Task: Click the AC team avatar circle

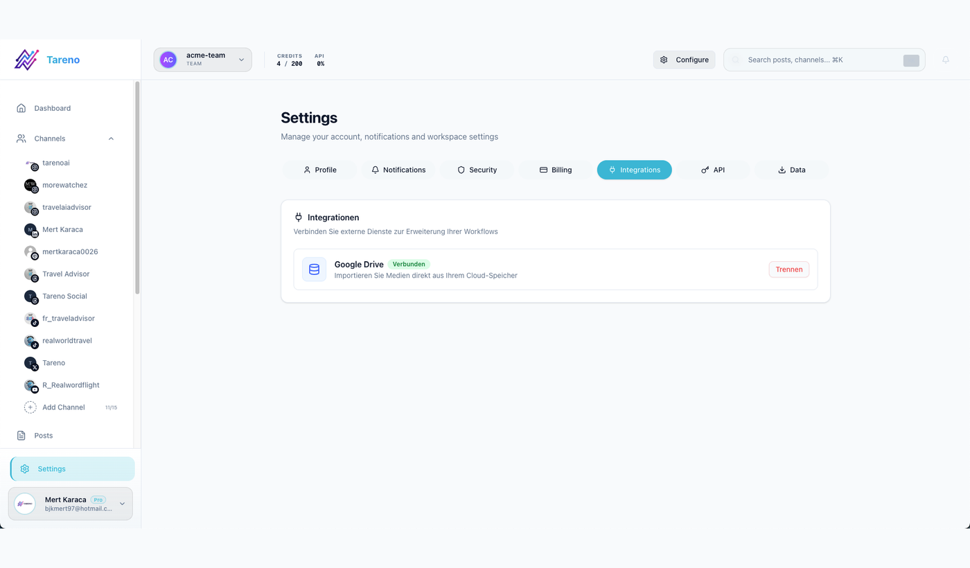Action: 168,60
